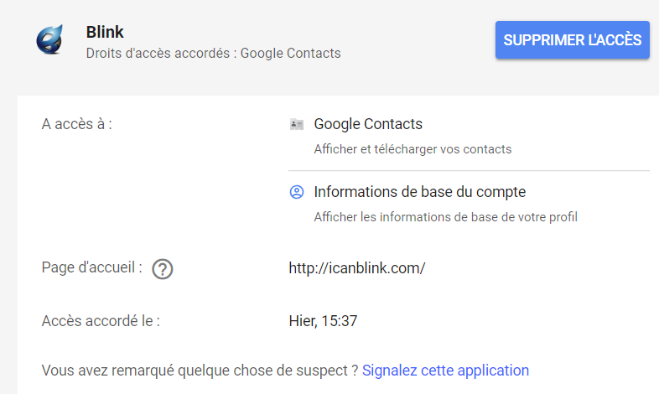659x394 pixels.
Task: Open the Signalez cette application link
Action: 445,371
